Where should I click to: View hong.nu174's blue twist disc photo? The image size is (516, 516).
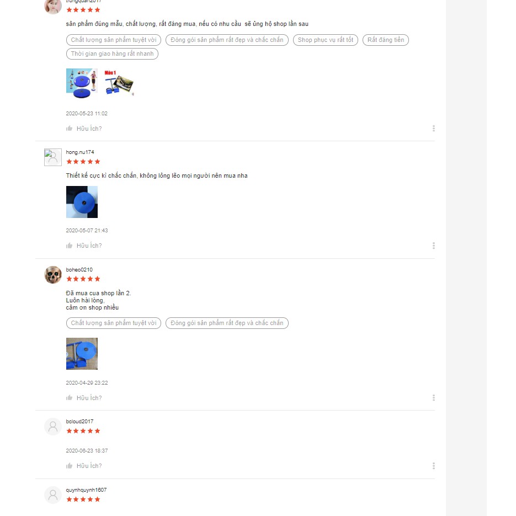82,202
